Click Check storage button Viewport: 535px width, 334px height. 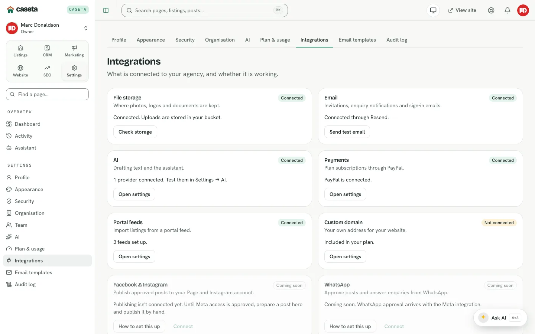[x=135, y=132]
